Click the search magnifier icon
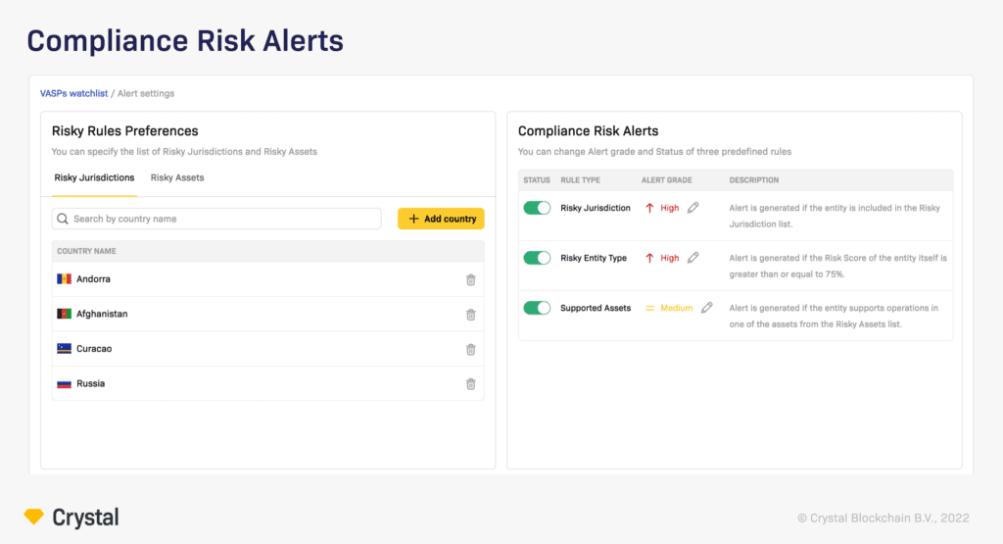Screen dimensions: 1003x544 63,219
